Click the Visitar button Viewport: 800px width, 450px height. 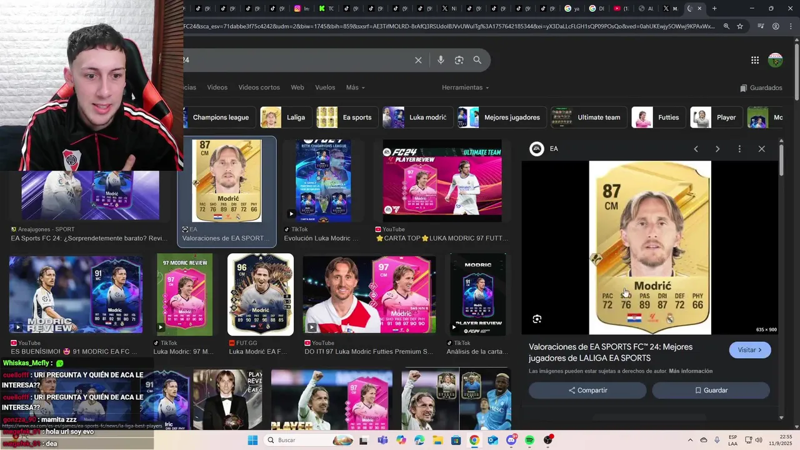click(x=750, y=350)
